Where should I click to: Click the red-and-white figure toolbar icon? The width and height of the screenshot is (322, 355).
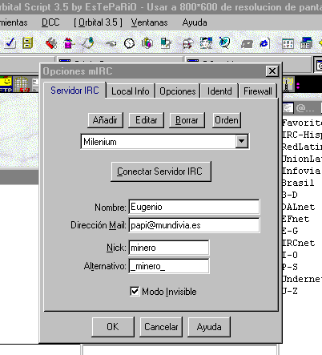188,43
